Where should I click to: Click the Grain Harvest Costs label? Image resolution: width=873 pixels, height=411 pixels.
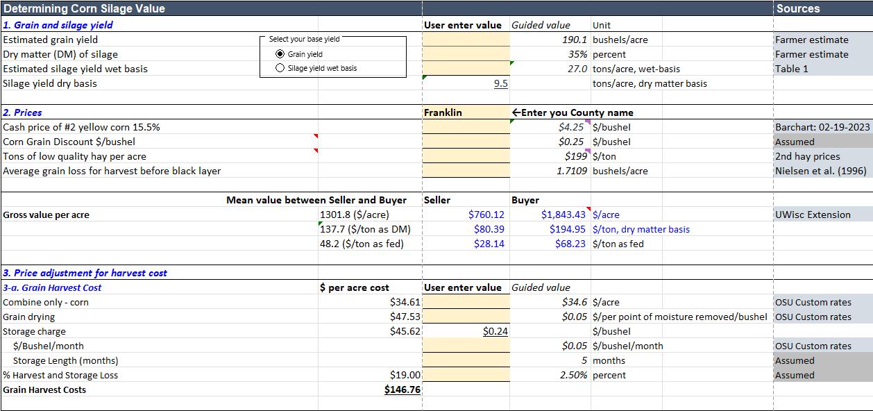tap(44, 389)
